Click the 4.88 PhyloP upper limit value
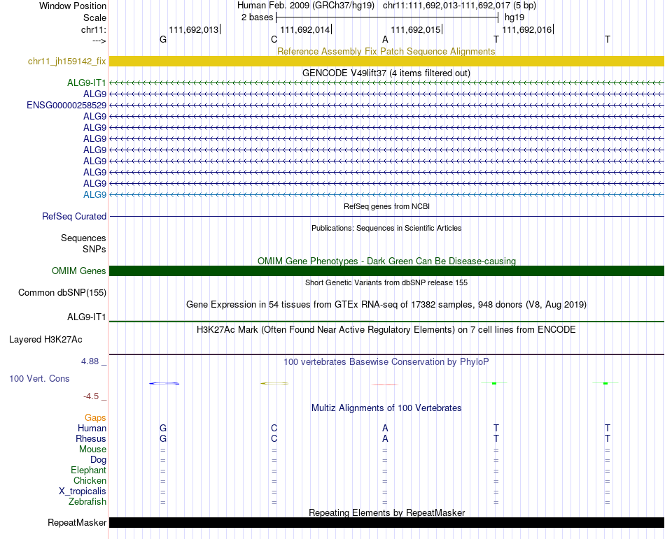 [90, 361]
